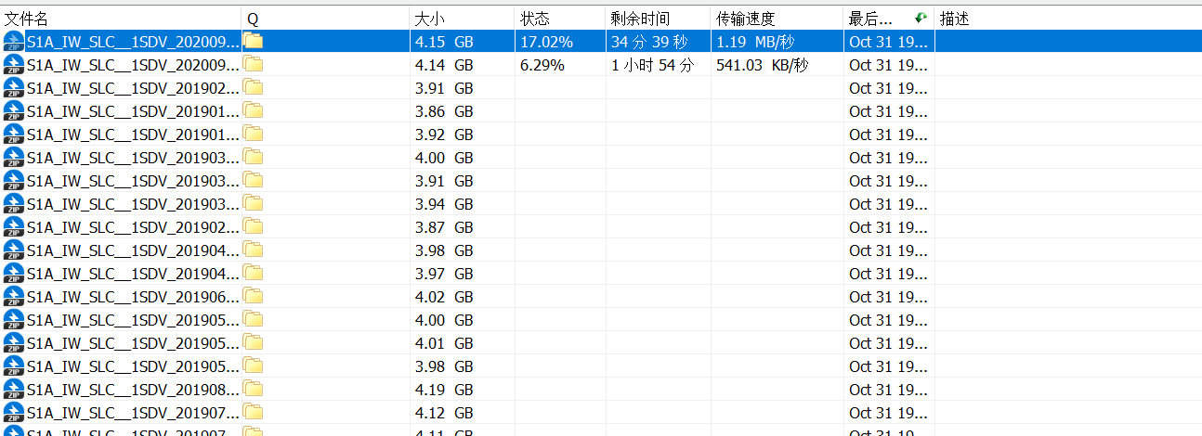Click ZIP icon of the 4.01 GB file
The height and width of the screenshot is (436, 1202).
click(x=14, y=342)
